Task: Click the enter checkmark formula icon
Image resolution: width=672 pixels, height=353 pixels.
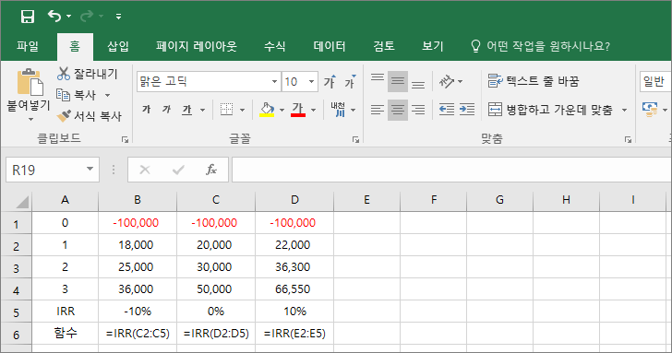Action: 178,170
